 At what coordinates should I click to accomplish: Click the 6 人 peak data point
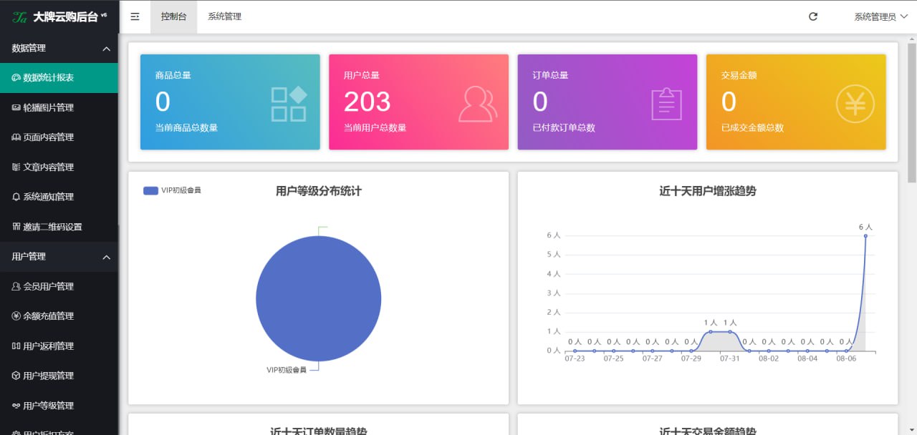coord(865,235)
